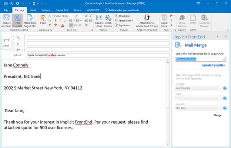Open the Format Text tab

pos(61,10)
